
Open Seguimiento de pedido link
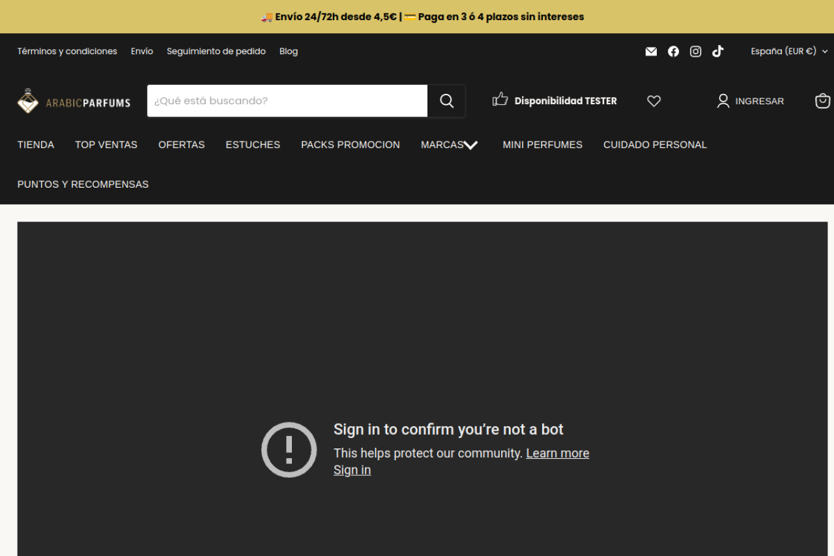pos(216,51)
